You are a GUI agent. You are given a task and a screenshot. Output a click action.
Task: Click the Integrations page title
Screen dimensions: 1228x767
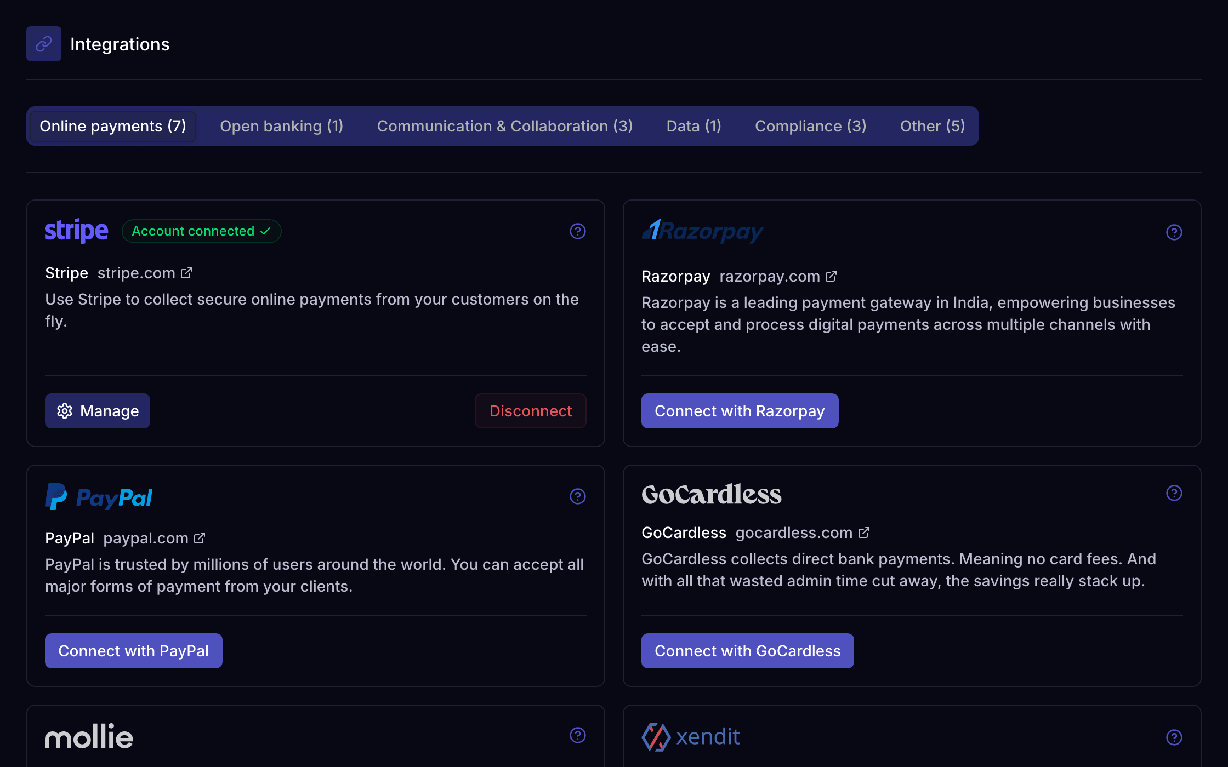(x=120, y=44)
